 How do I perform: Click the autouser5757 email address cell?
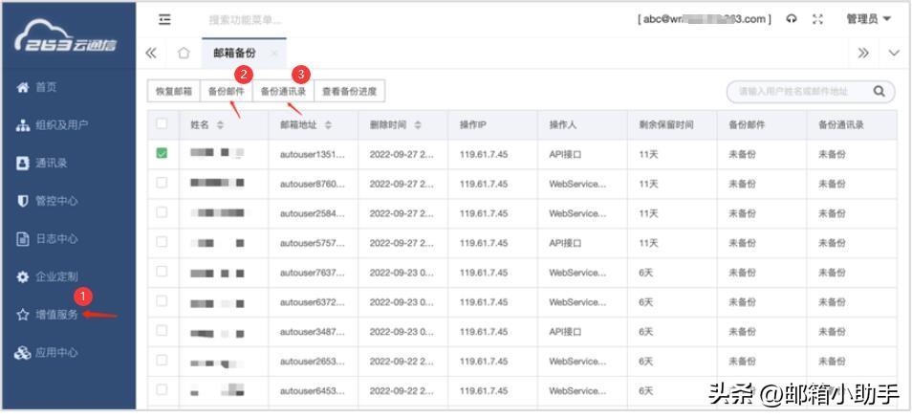313,243
